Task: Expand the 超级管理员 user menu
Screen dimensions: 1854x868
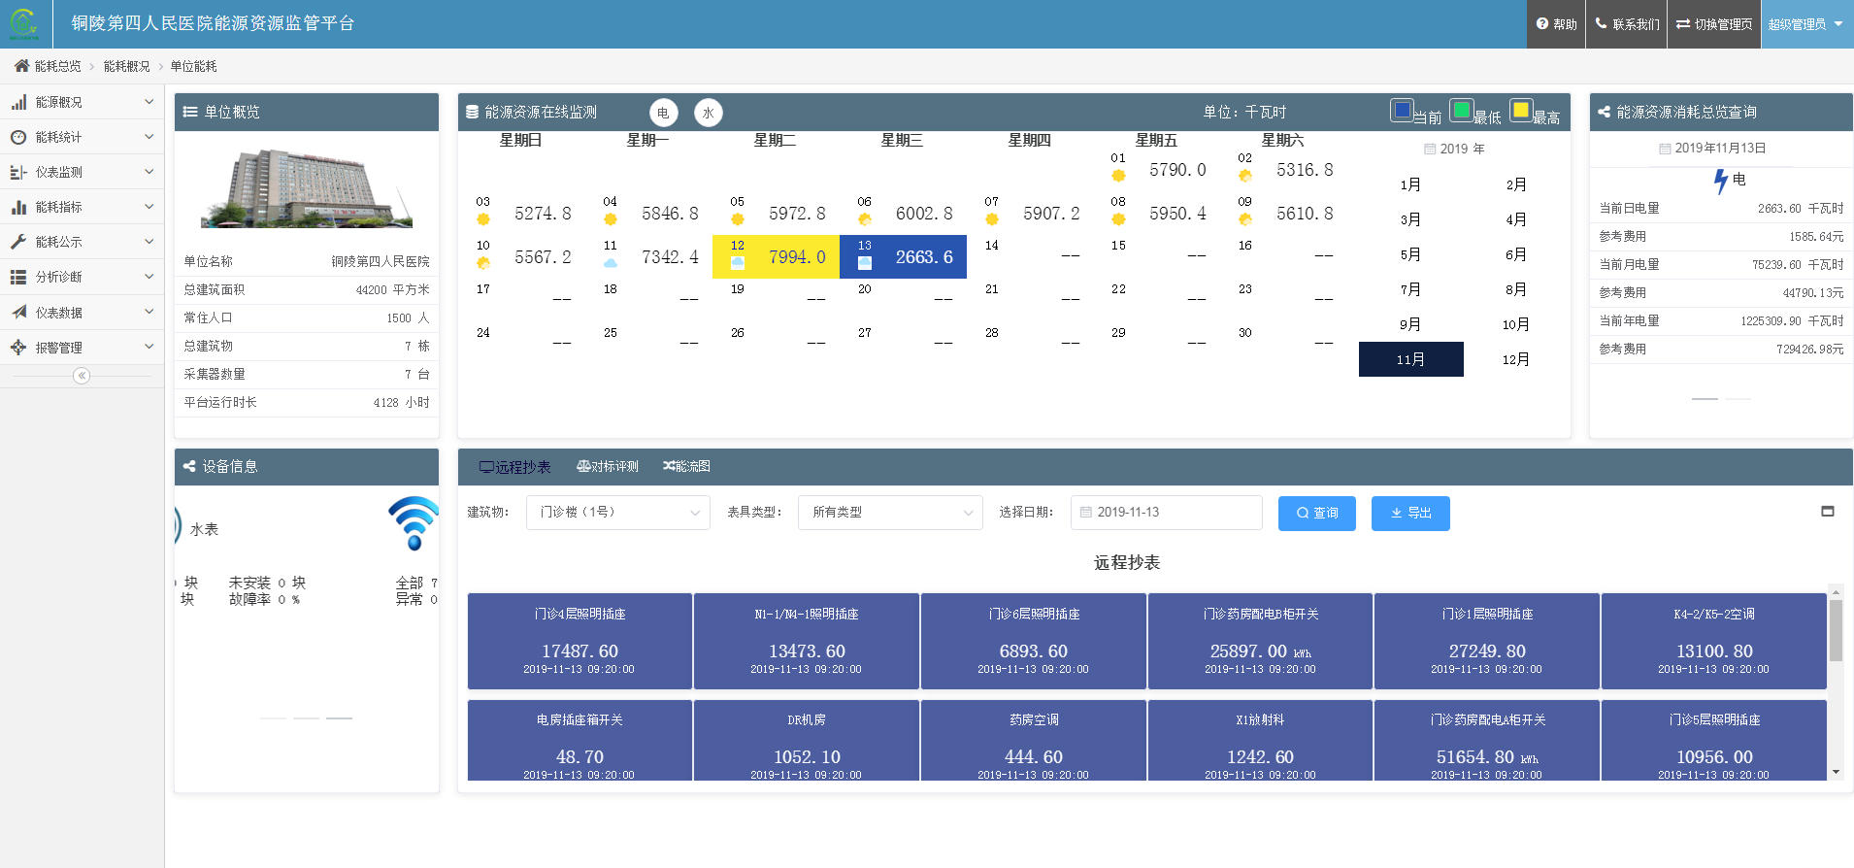Action: point(1805,24)
